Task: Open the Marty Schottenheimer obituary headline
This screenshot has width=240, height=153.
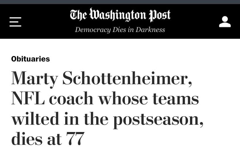Action: (x=107, y=108)
